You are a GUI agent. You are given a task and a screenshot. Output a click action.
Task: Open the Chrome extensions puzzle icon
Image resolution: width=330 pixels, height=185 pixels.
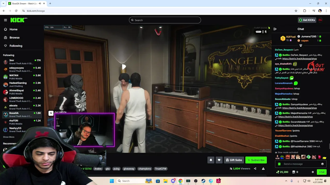click(304, 11)
